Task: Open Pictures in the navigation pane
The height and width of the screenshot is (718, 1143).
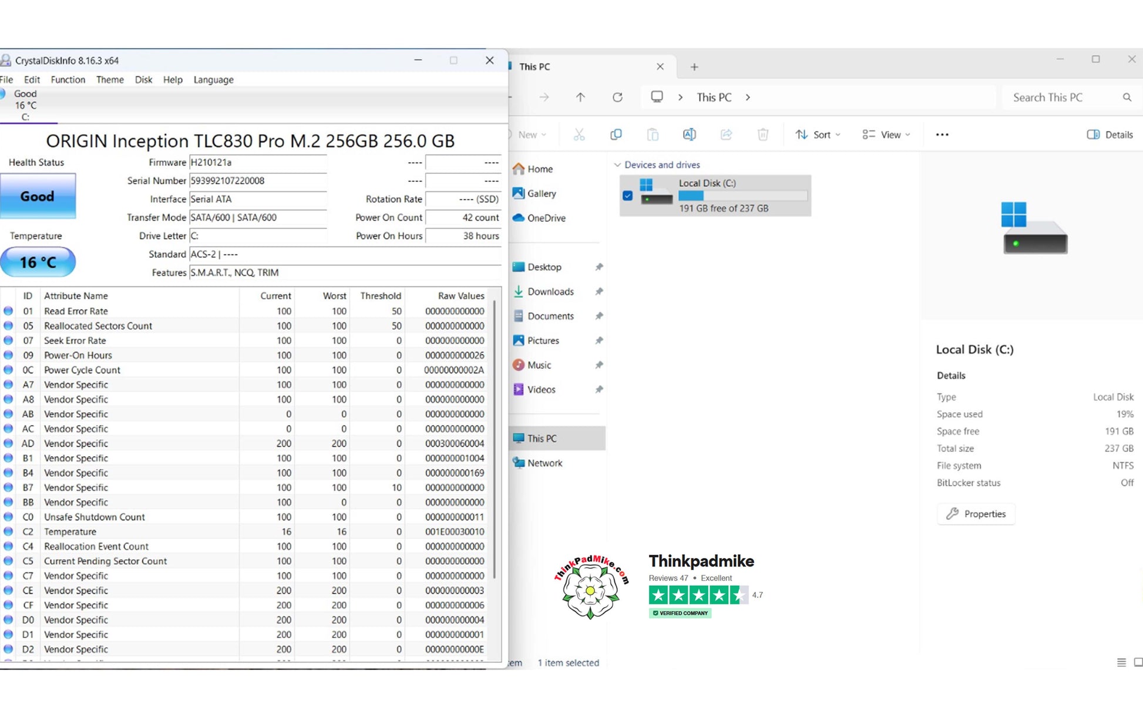Action: click(536, 341)
